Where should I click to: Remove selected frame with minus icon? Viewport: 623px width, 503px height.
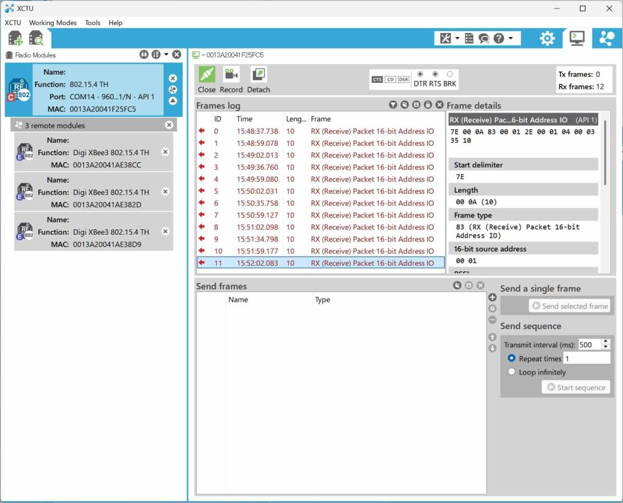[x=492, y=319]
